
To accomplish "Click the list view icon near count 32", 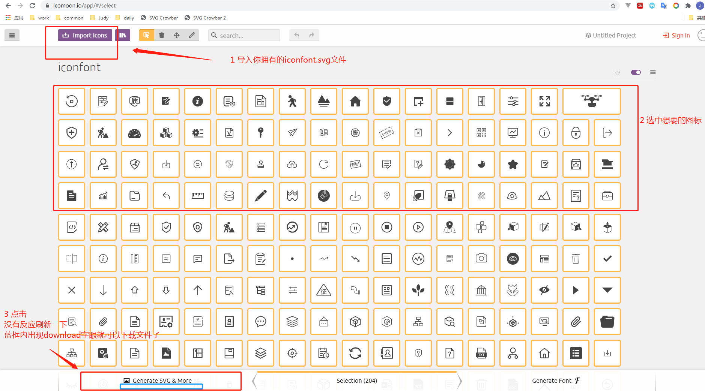I will (x=653, y=72).
